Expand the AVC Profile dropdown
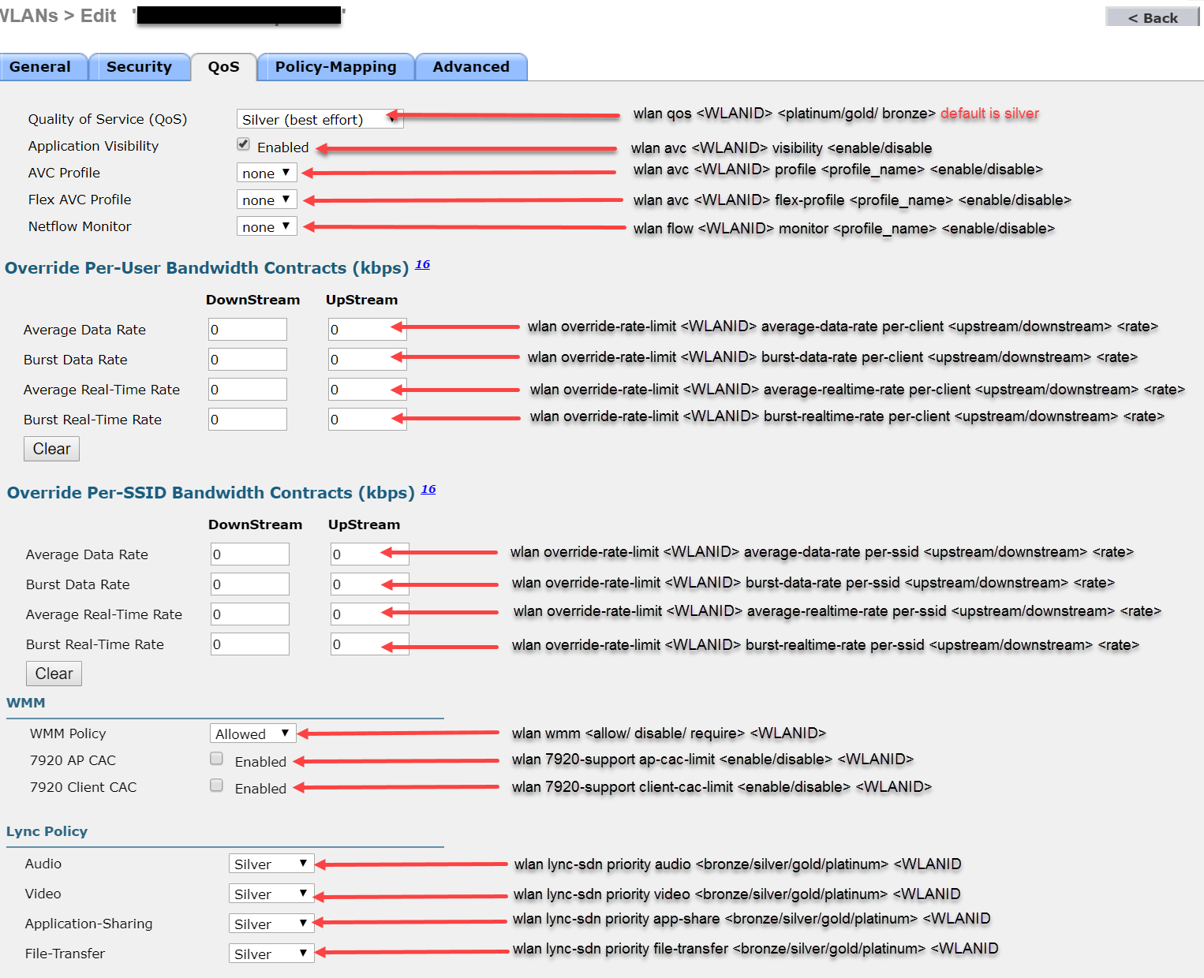Screen dimensions: 1204x978 pyautogui.click(x=267, y=173)
